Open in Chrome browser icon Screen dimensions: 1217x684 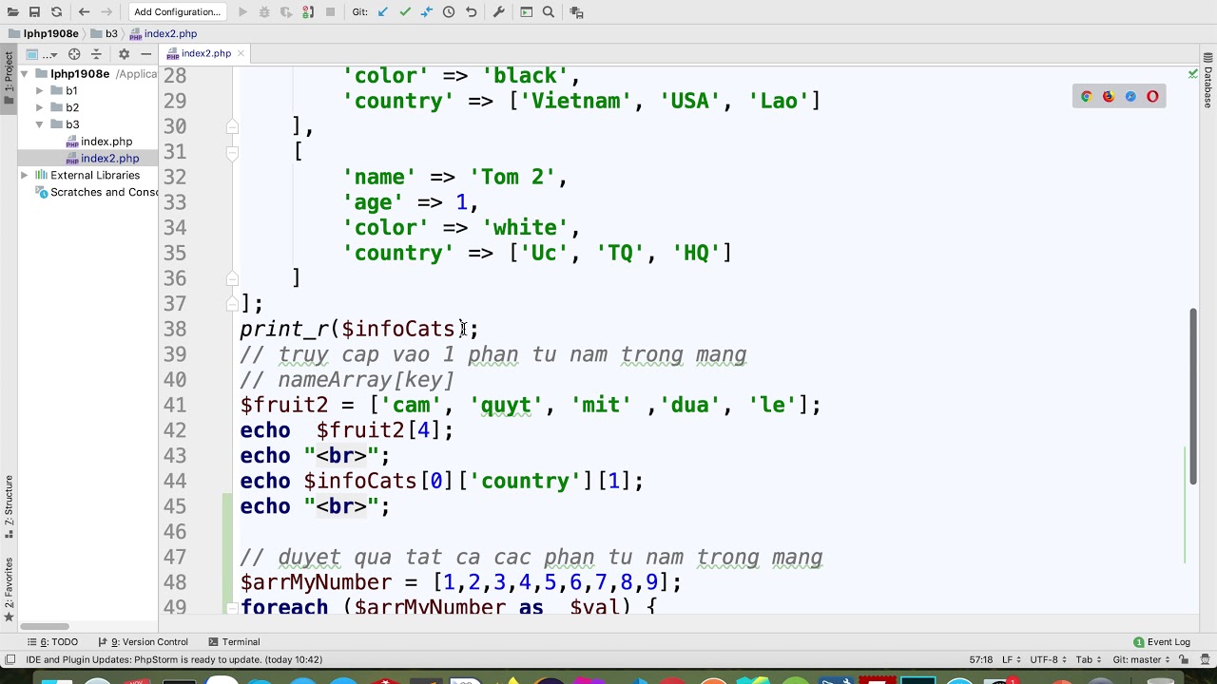[1087, 96]
